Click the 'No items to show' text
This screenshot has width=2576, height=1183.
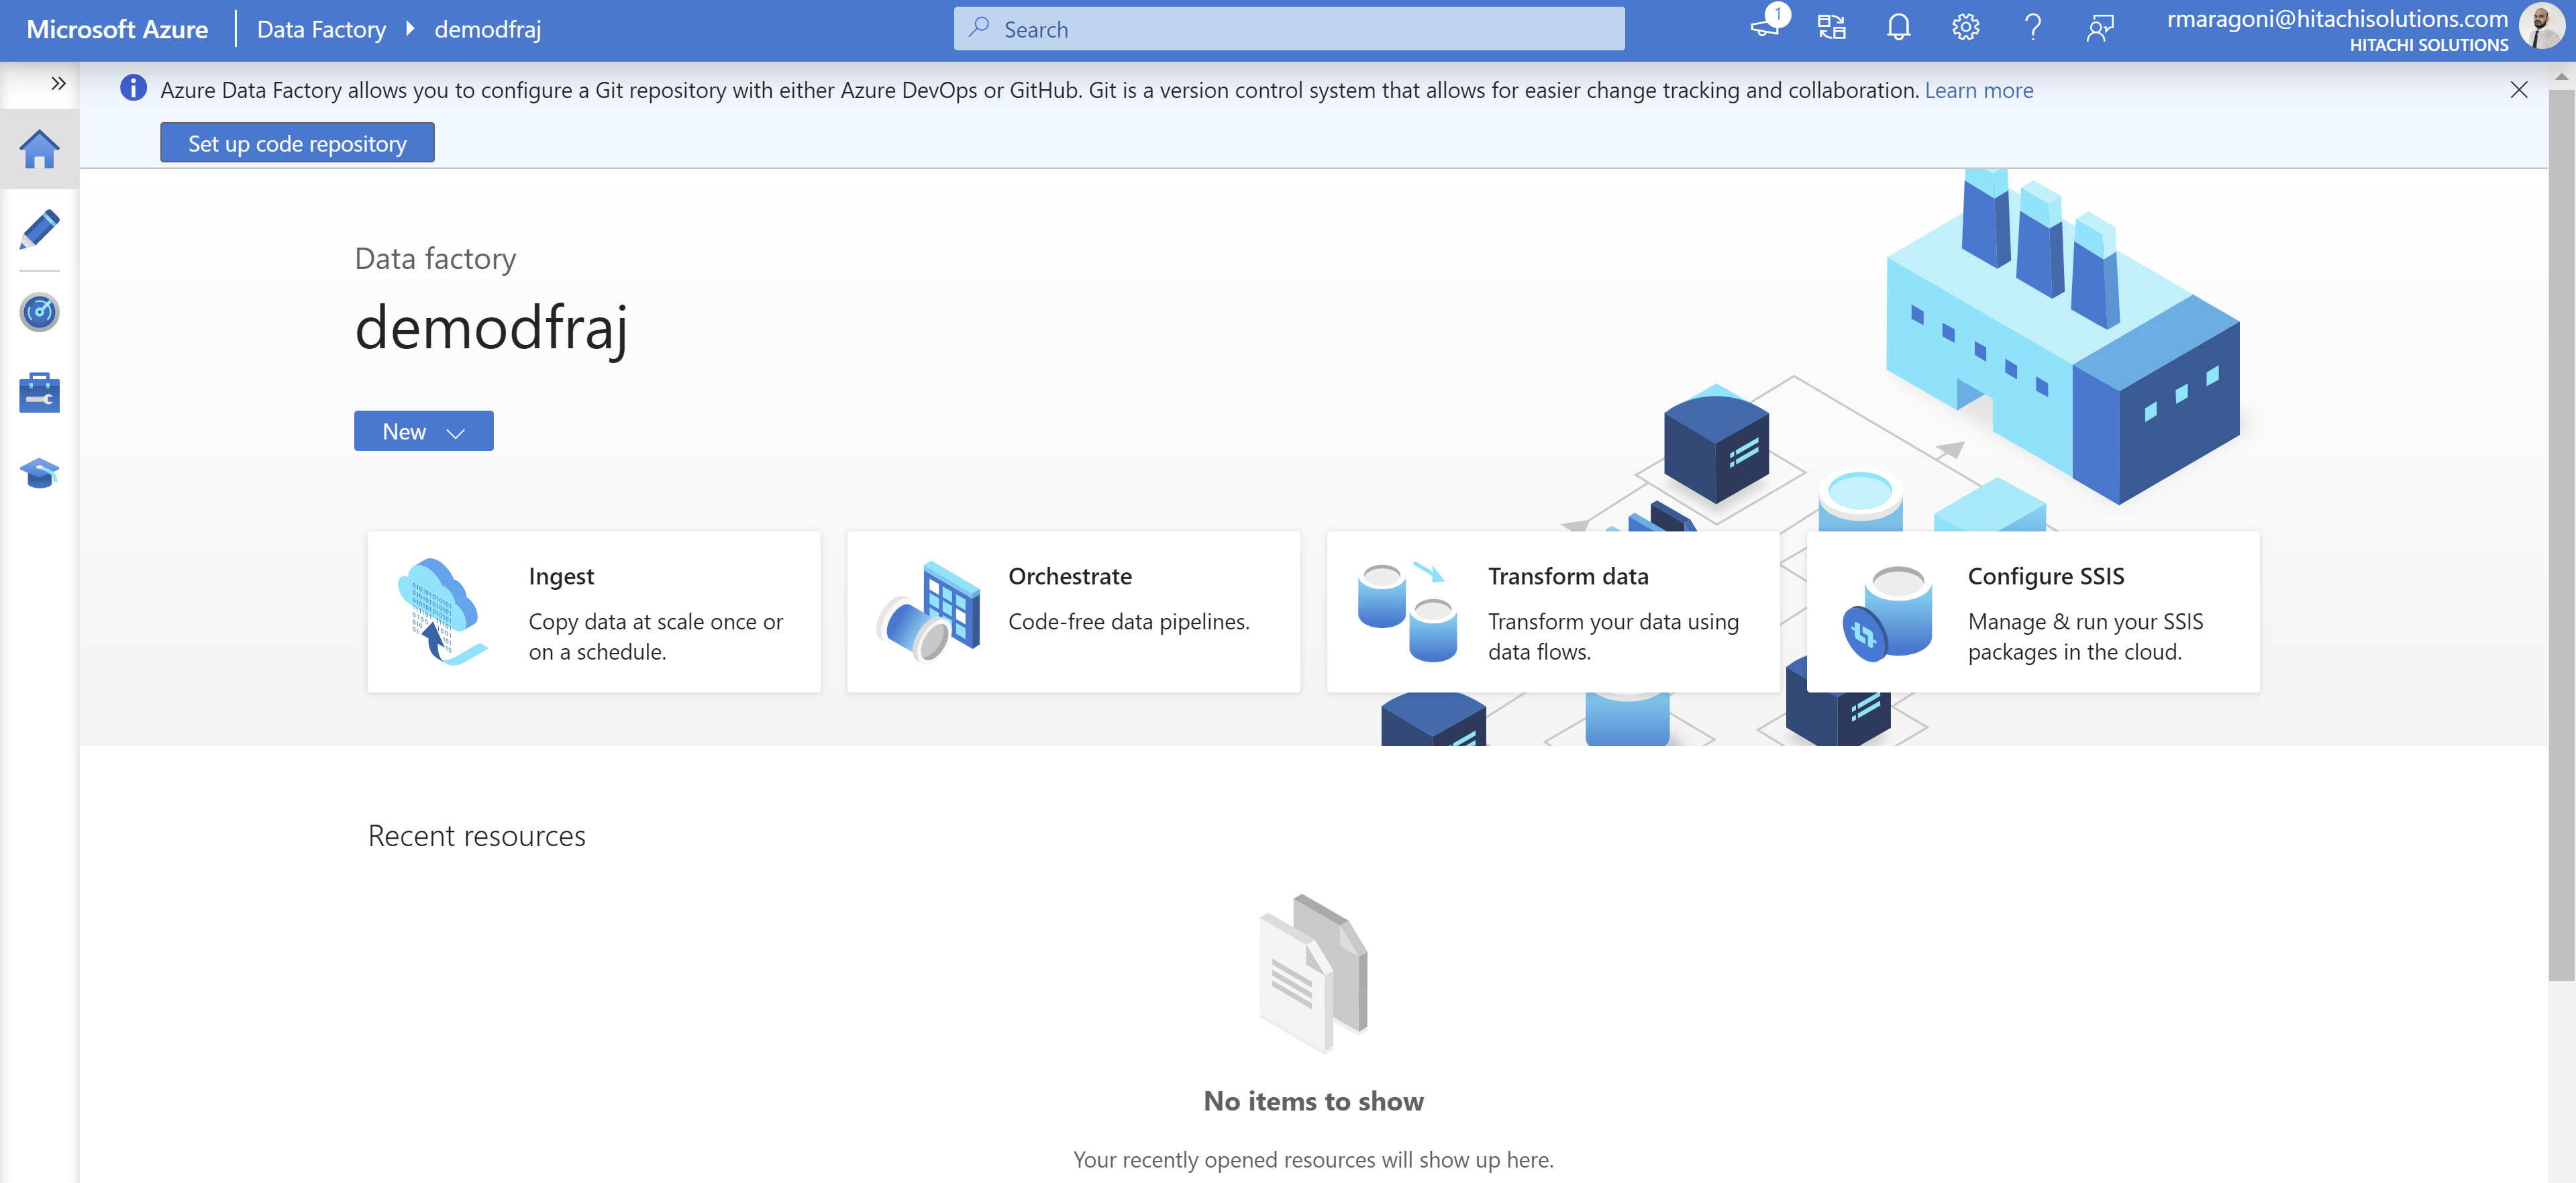(x=1313, y=1101)
